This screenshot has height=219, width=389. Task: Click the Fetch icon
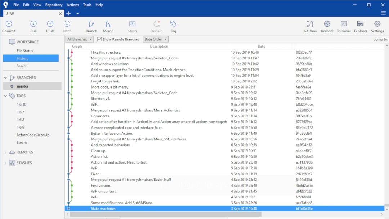tap(67, 27)
